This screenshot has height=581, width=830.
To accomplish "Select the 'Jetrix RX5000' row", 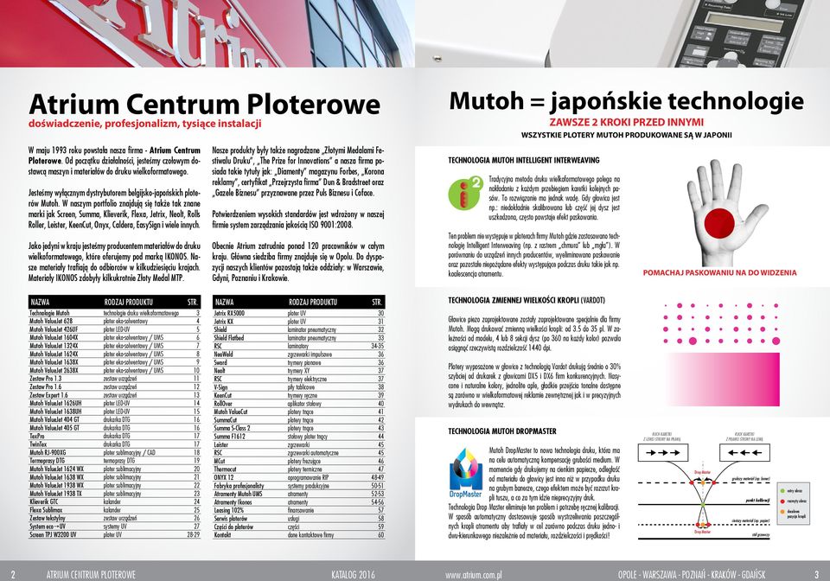I will point(298,313).
